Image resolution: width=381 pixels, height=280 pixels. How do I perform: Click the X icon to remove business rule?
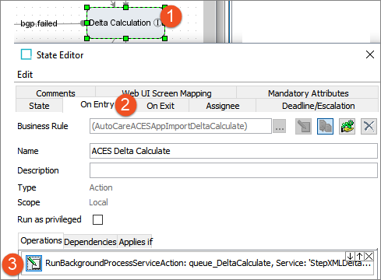(369, 127)
